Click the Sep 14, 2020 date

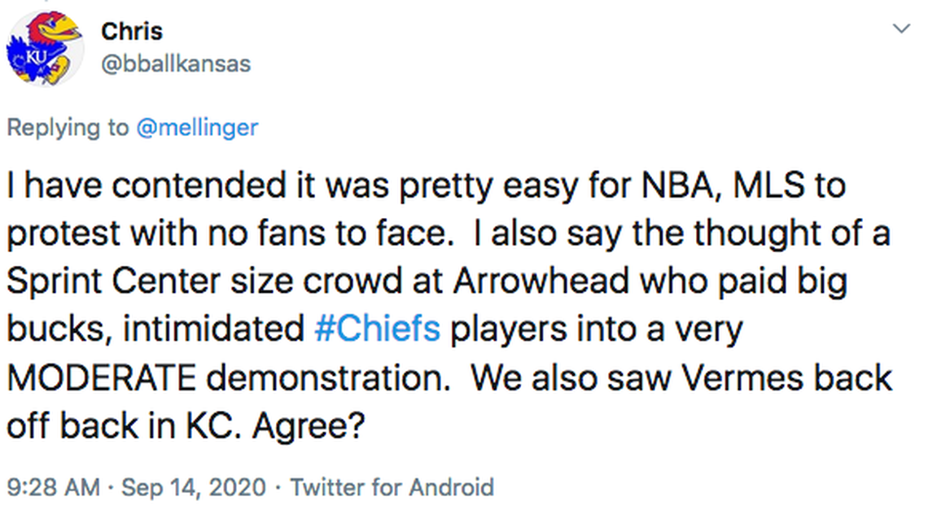194,487
